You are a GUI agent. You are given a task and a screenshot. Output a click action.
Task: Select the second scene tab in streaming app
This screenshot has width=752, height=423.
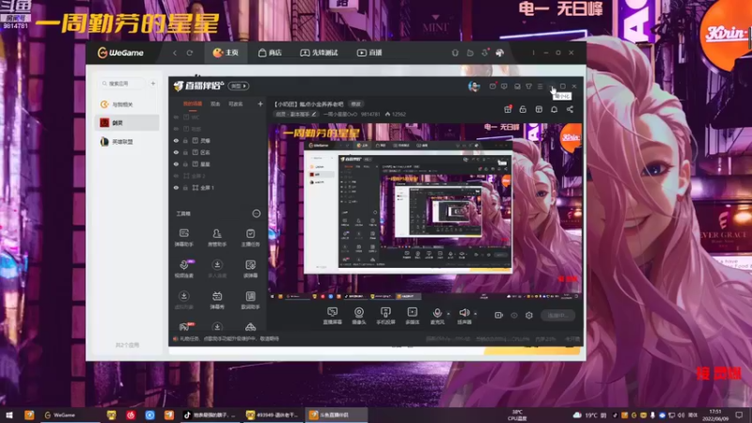[x=215, y=104]
